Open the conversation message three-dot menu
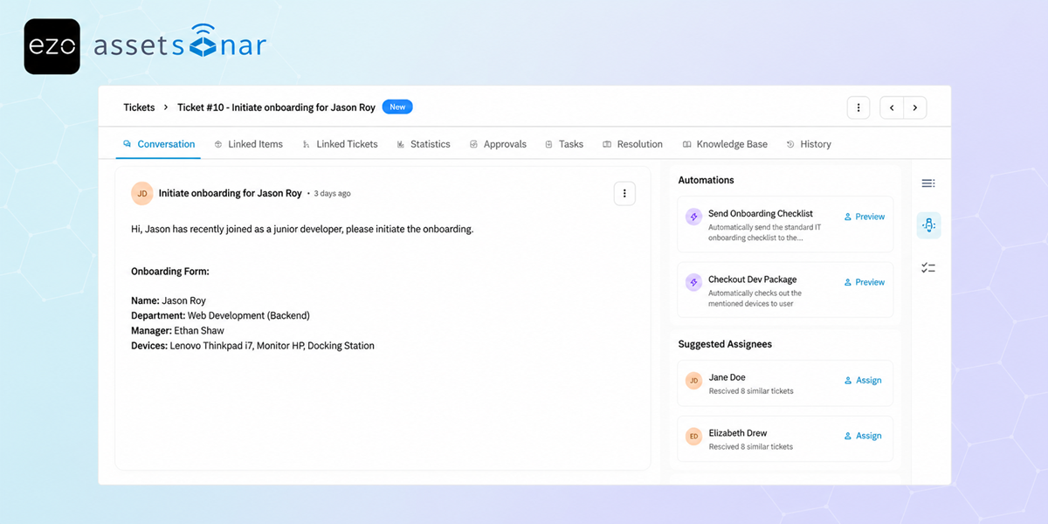 point(624,193)
